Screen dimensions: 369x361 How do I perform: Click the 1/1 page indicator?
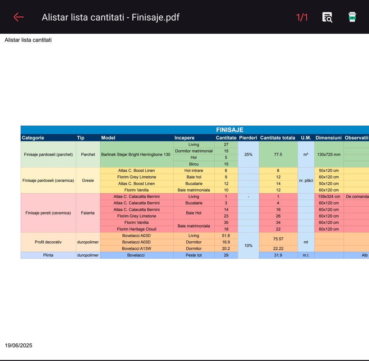(x=302, y=17)
